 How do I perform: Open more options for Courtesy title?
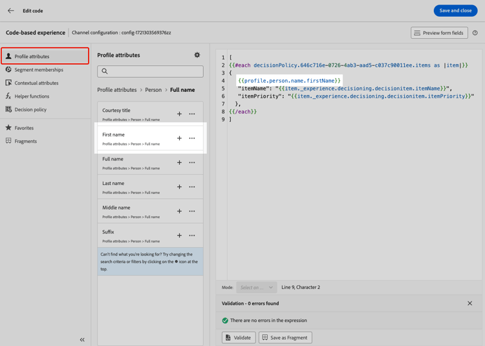(x=192, y=114)
